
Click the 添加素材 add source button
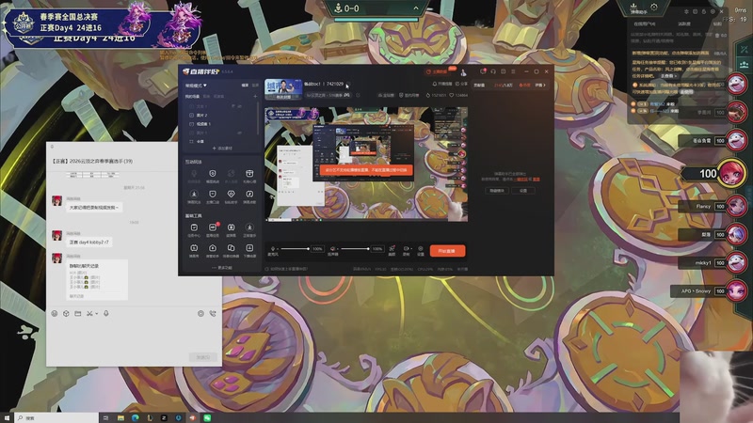click(222, 149)
